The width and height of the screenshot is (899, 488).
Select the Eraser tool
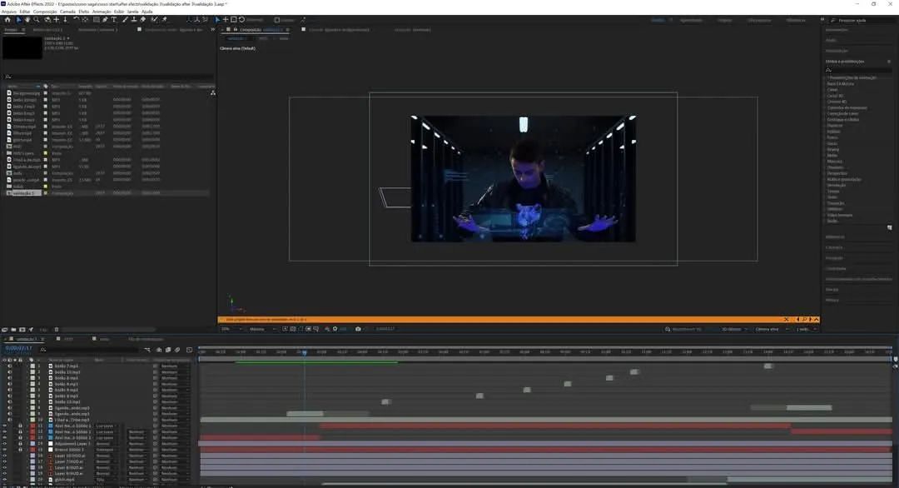[x=143, y=19]
